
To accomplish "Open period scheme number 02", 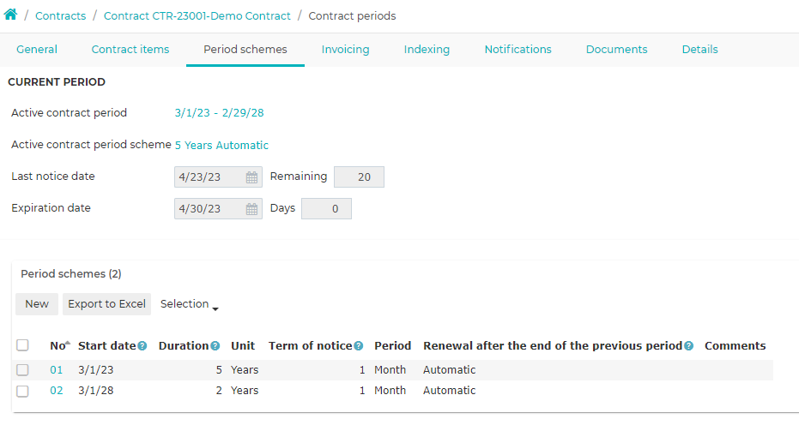I will 57,391.
